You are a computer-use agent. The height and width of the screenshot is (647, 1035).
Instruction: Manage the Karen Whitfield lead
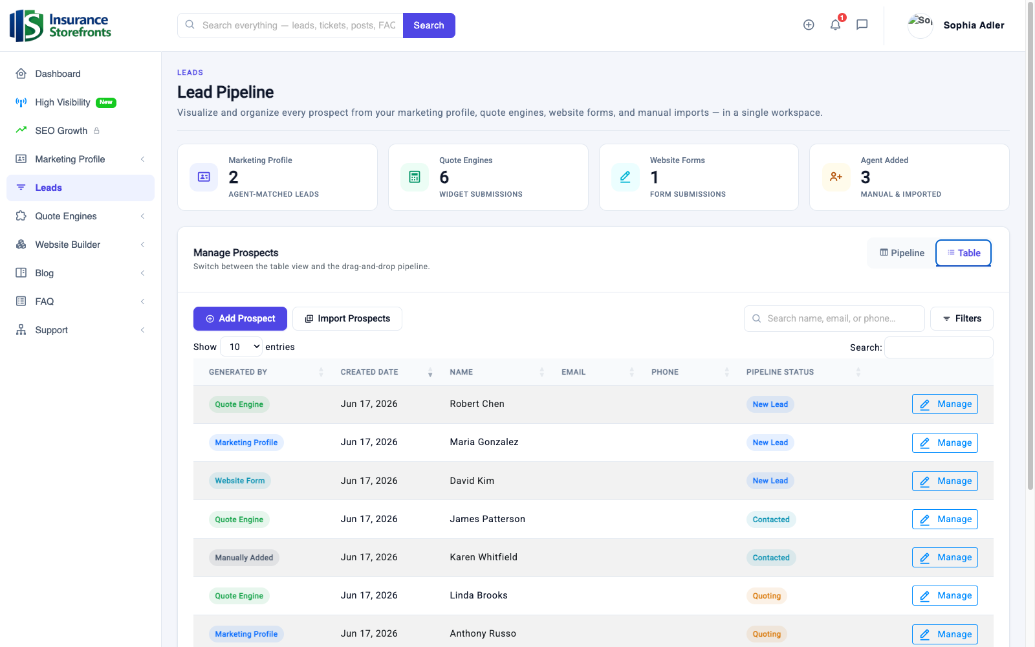944,557
